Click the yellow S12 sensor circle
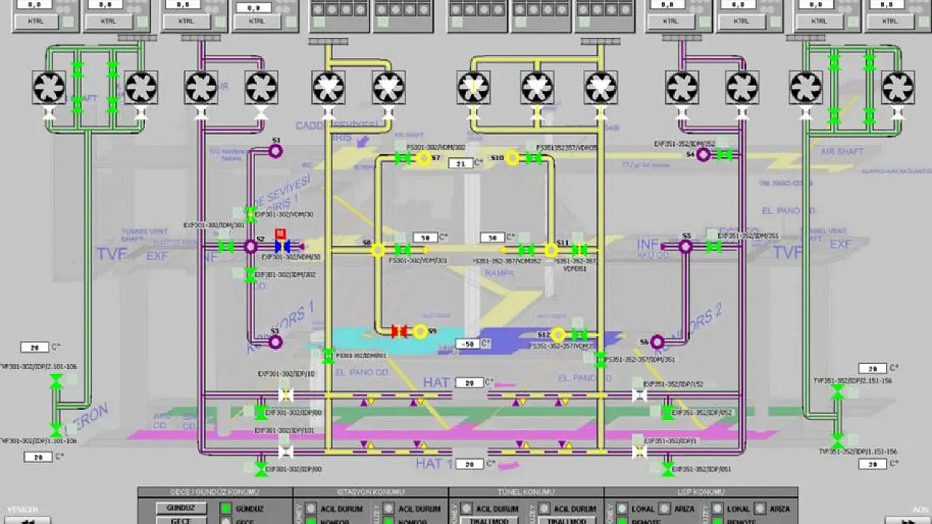This screenshot has width=932, height=524. 558,335
